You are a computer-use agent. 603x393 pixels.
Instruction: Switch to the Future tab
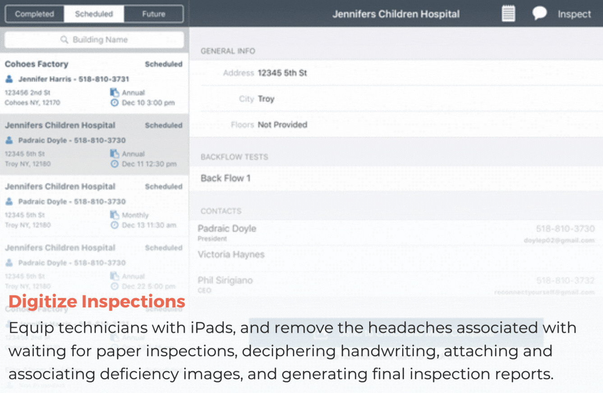tap(153, 14)
